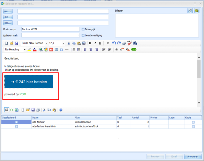Click the Bijlagen attachments box
The image size is (204, 161).
pos(157,26)
